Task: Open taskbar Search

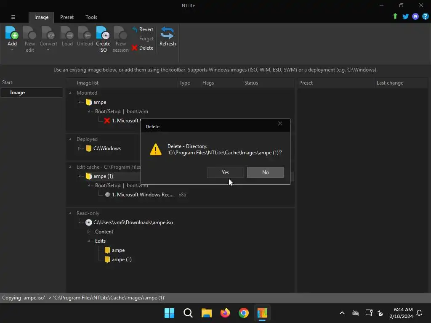Action: [x=188, y=313]
